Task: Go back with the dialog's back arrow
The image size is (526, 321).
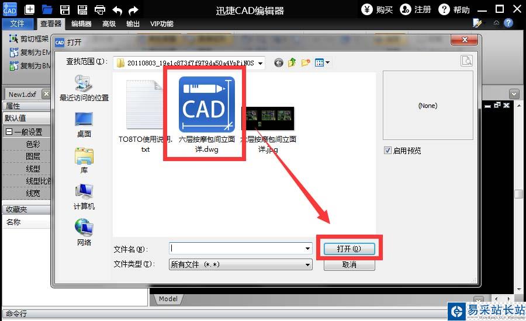Action: pos(278,62)
